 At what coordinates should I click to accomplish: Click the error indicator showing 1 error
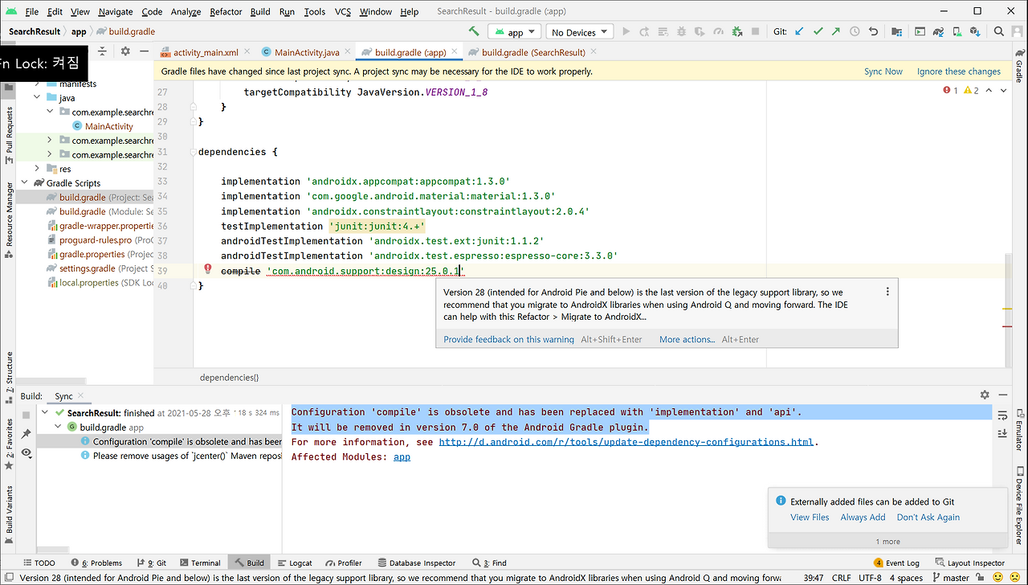click(x=951, y=91)
